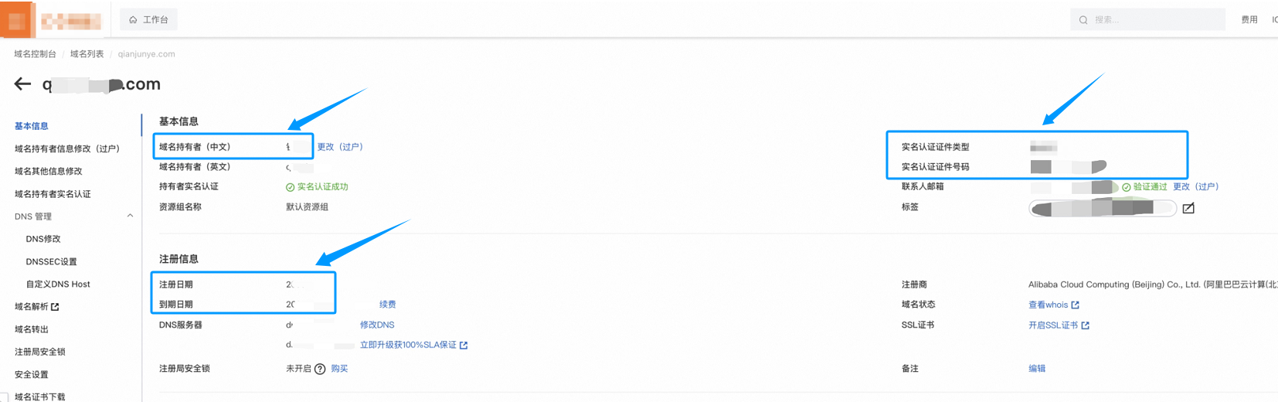Open 域名持有者实名认证 sidebar item

53,194
